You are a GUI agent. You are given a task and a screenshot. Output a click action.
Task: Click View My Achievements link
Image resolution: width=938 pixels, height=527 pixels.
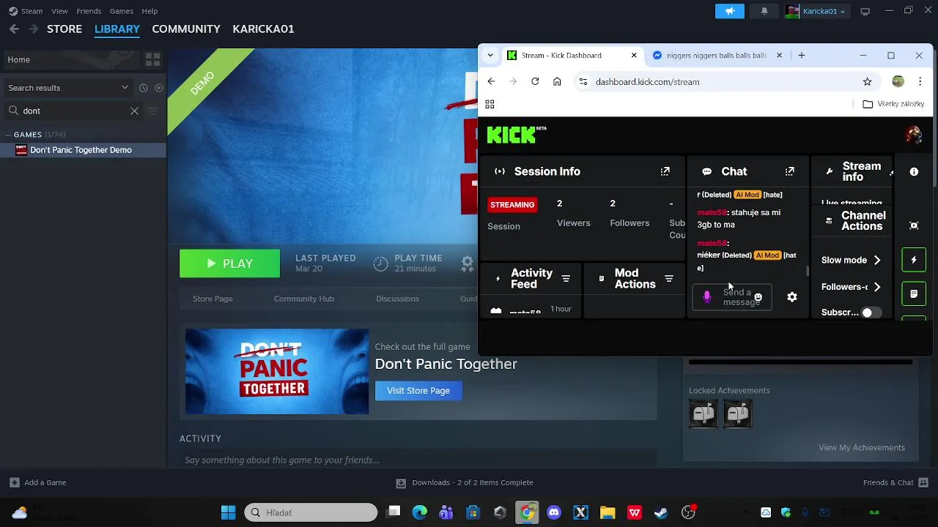862,448
